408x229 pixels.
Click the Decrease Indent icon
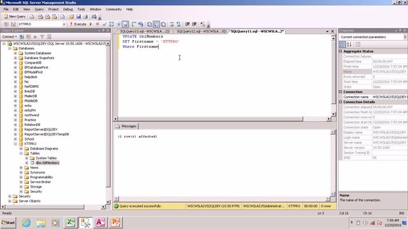point(187,24)
